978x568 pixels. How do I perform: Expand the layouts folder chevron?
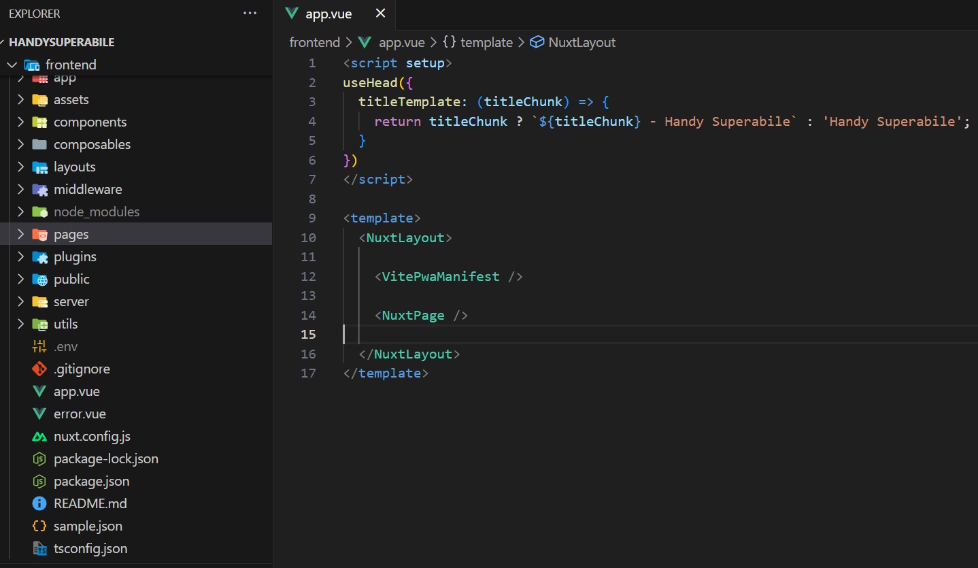(x=21, y=167)
